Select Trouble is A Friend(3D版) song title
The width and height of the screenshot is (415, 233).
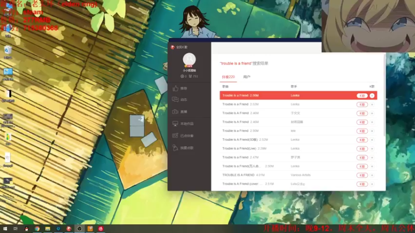[x=240, y=139]
